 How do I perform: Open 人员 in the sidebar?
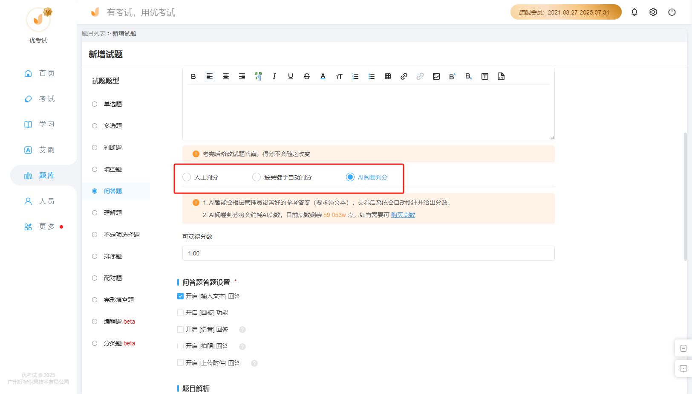coord(40,201)
